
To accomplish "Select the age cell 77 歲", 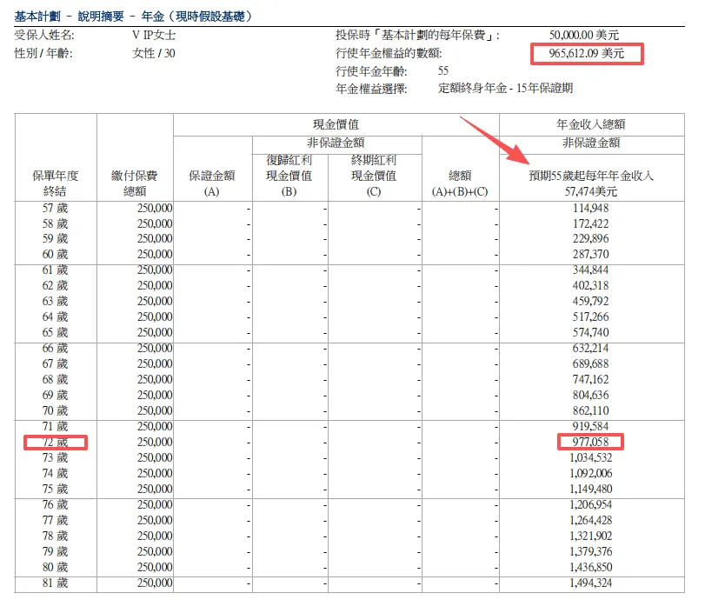I will point(56,520).
